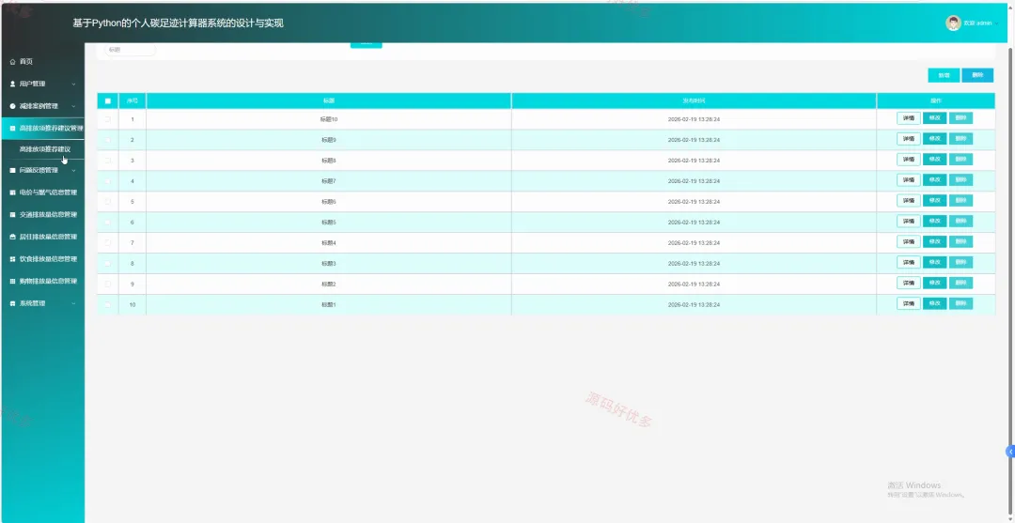
Task: Open 详情 for row 标题1
Action: click(908, 304)
